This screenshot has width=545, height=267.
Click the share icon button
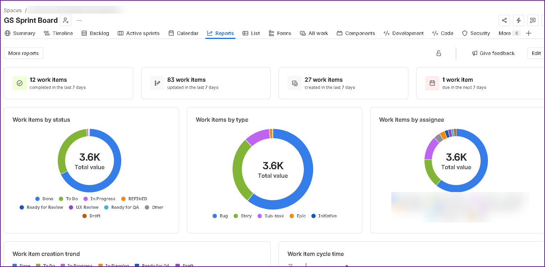pyautogui.click(x=504, y=20)
